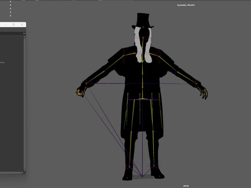This screenshot has width=251, height=188.
Task: Click the floating panel's scroll-down arrow
Action: coord(25,170)
